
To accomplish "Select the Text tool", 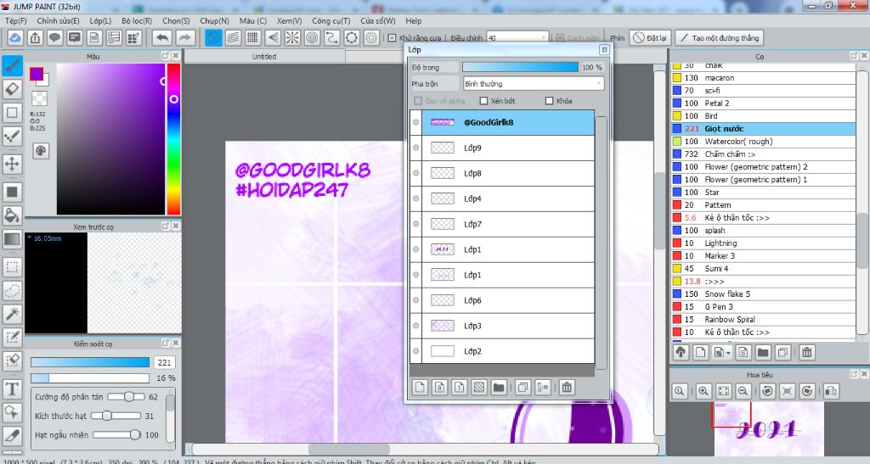I will (x=12, y=389).
